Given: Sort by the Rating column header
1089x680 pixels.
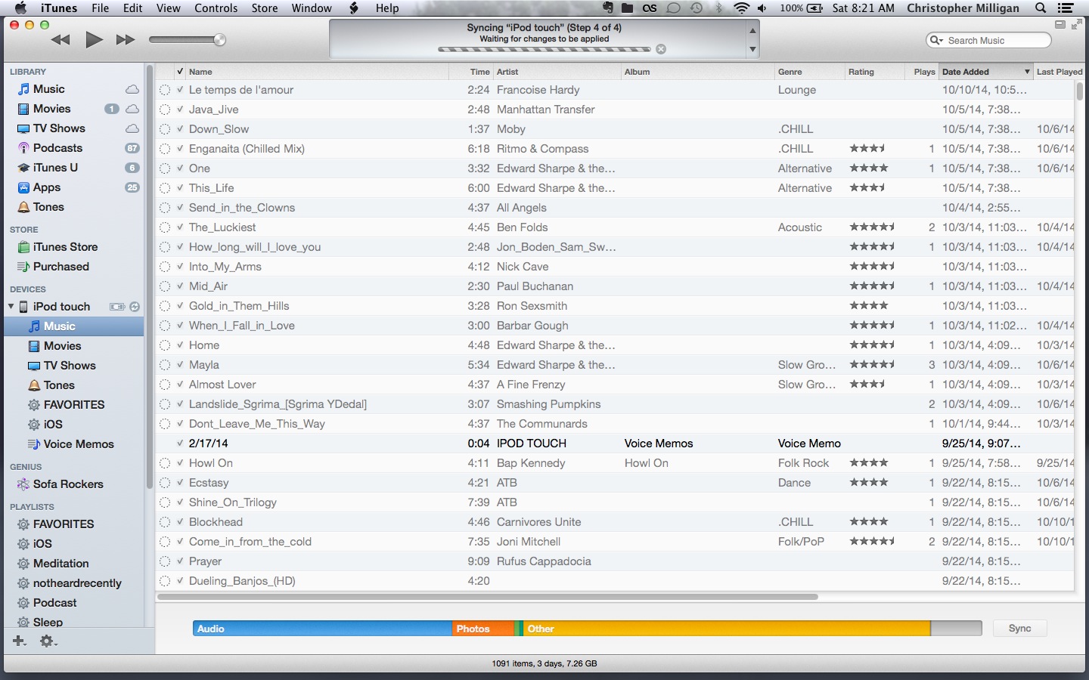Looking at the screenshot, I should pos(874,72).
